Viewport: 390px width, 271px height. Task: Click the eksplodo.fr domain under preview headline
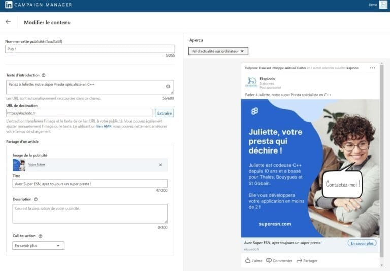[251, 249]
